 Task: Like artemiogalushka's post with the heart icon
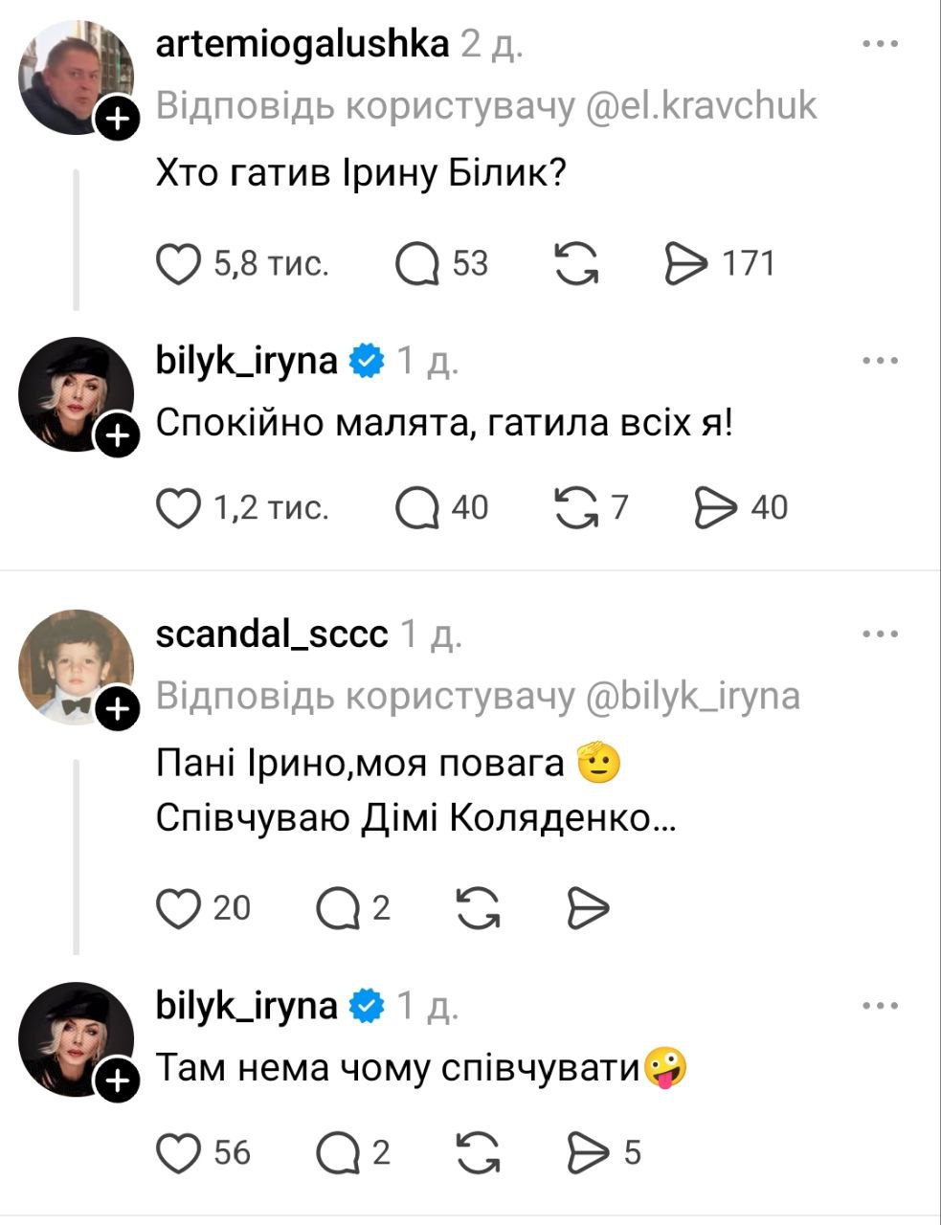(x=178, y=264)
